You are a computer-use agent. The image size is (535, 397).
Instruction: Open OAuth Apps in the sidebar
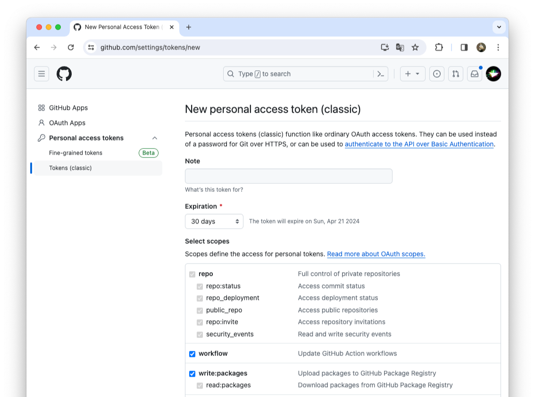pyautogui.click(x=67, y=123)
